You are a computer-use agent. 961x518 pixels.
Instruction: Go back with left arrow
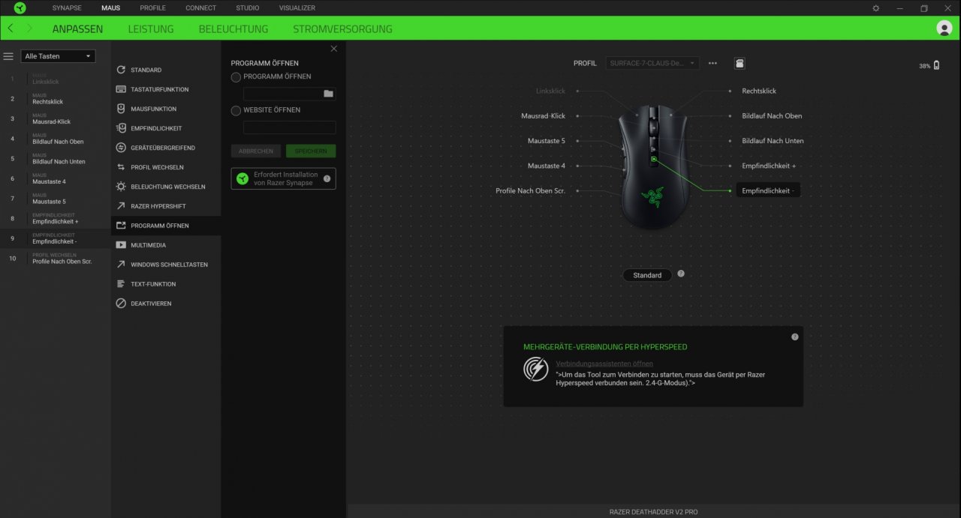[x=10, y=28]
